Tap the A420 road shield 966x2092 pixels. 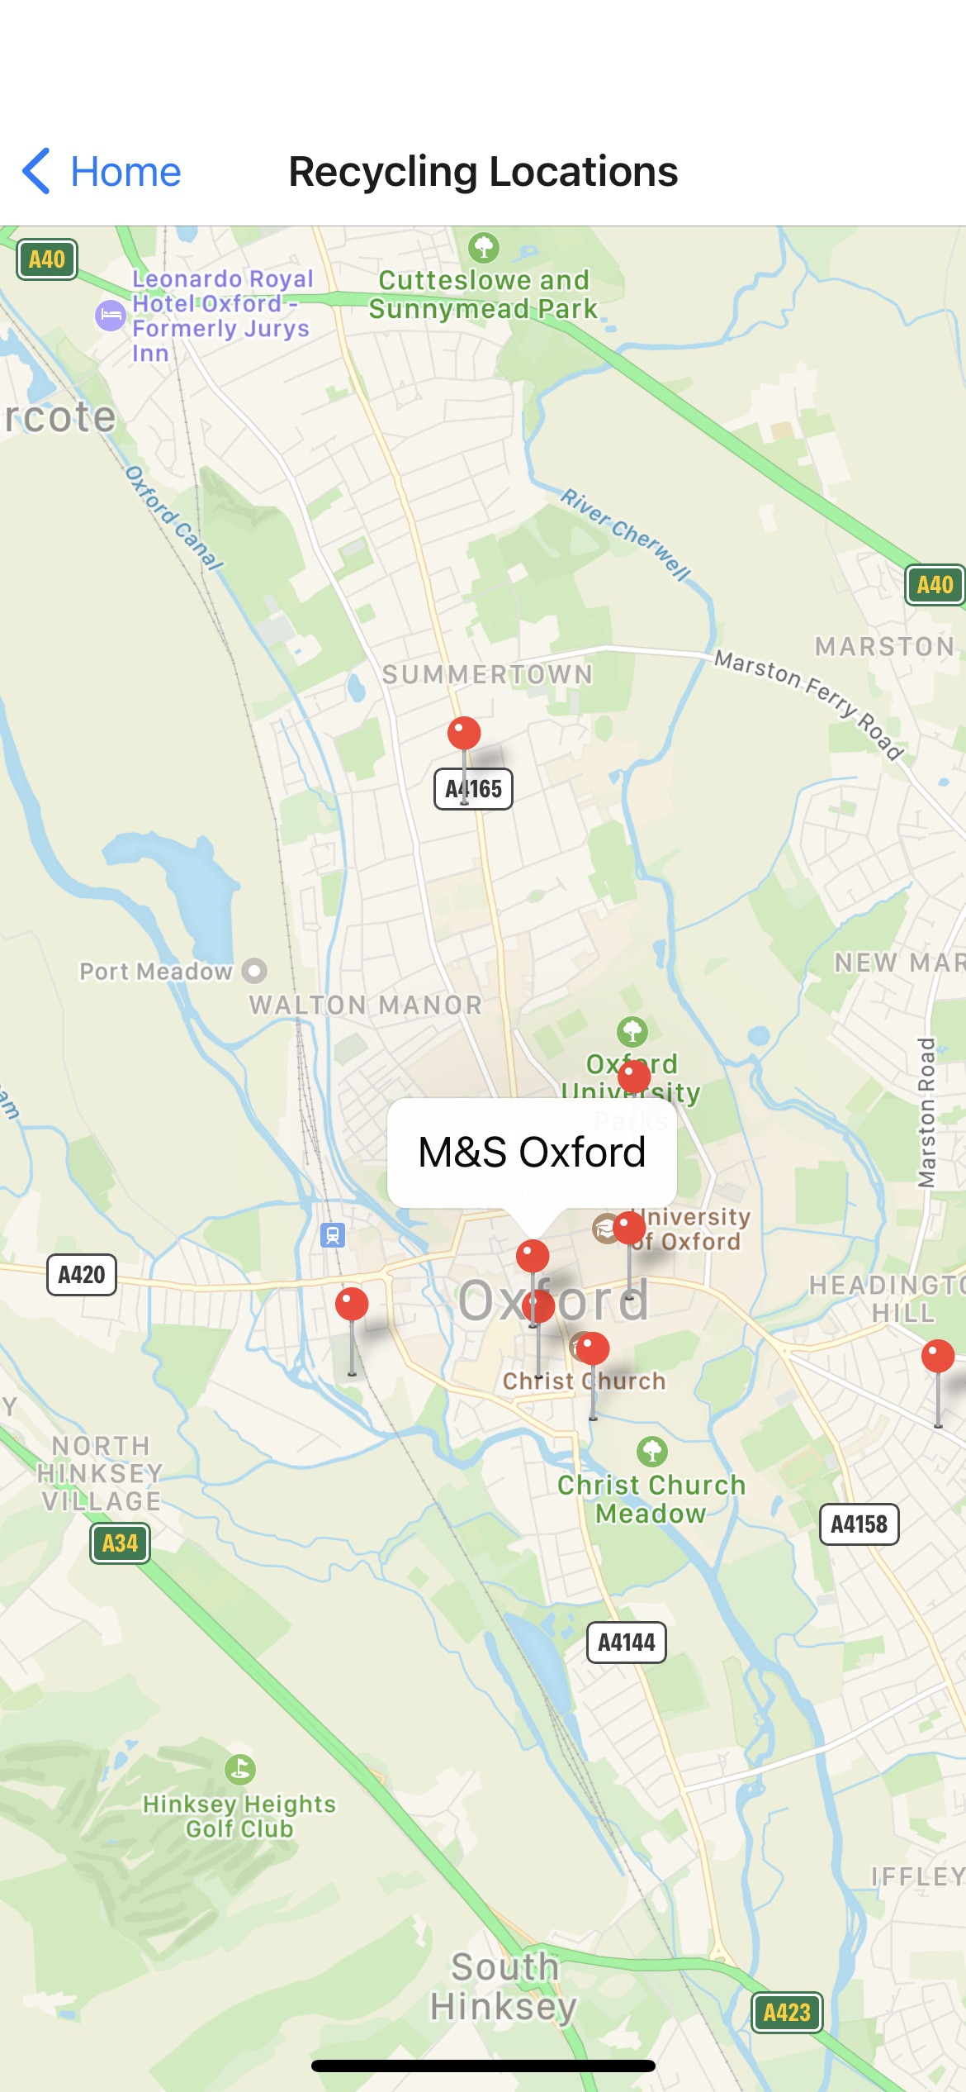point(82,1275)
